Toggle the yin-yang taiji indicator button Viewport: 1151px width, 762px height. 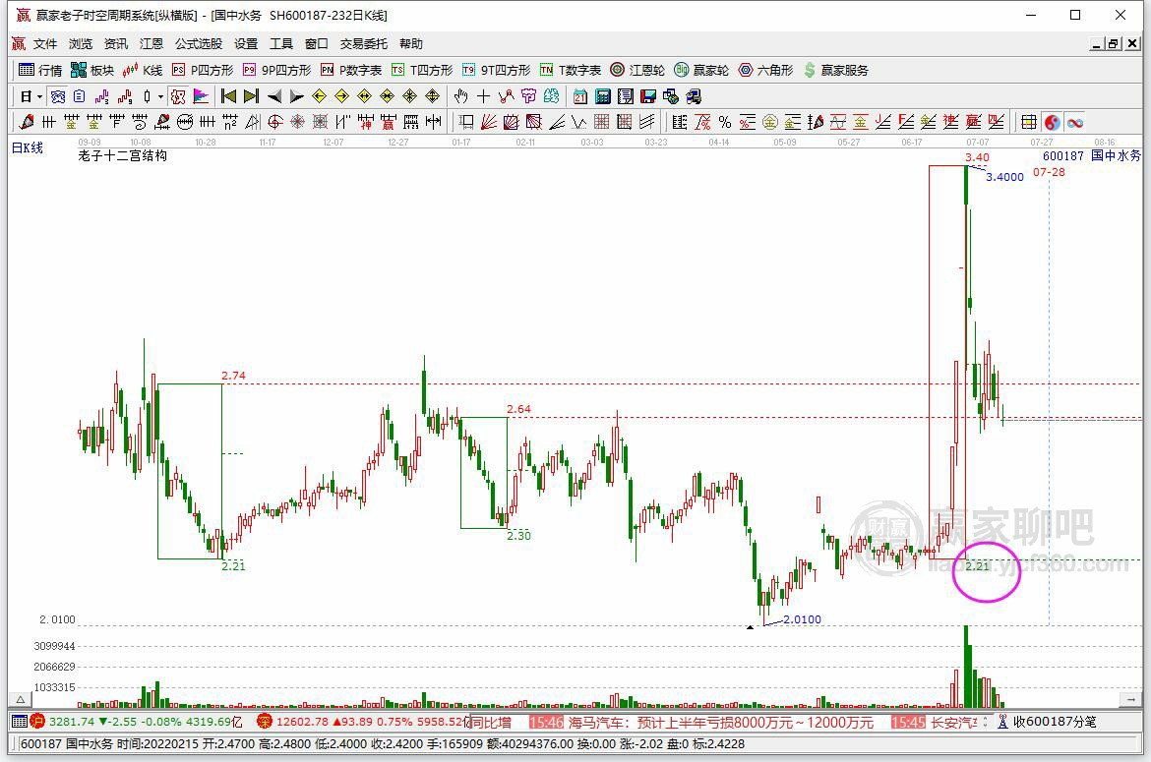pyautogui.click(x=1053, y=123)
